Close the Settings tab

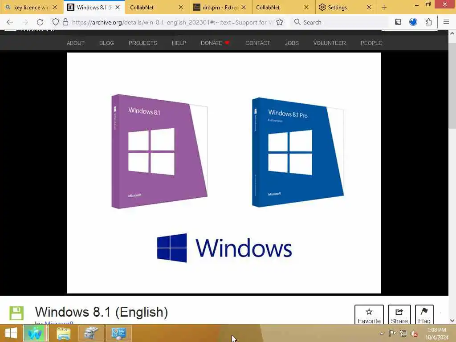click(369, 7)
